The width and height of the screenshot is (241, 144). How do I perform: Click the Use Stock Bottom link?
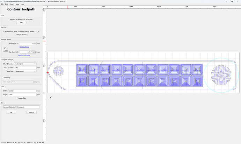(x=24, y=55)
